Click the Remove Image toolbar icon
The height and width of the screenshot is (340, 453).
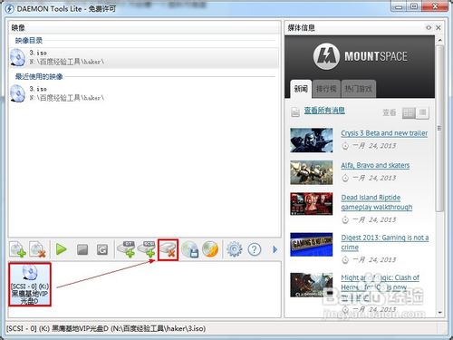click(x=38, y=249)
